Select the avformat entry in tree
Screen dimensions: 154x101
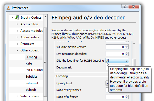tap(32, 83)
